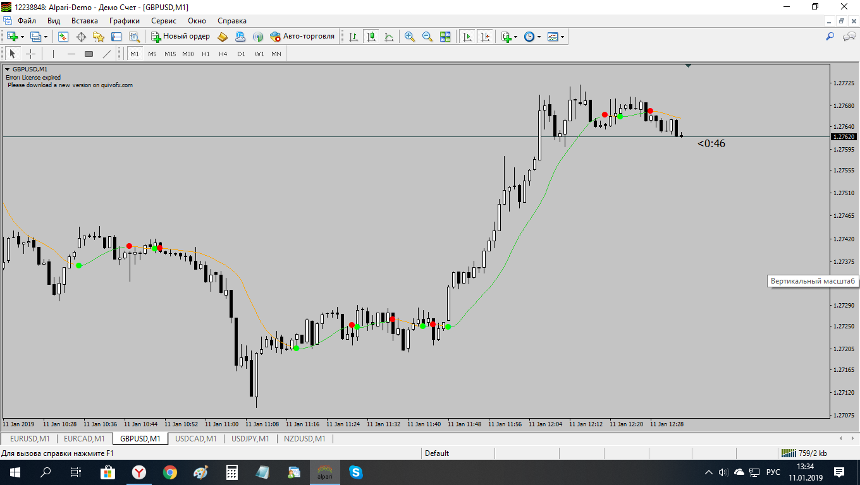This screenshot has height=485, width=860.
Task: Switch timeframe to H1
Action: point(206,54)
